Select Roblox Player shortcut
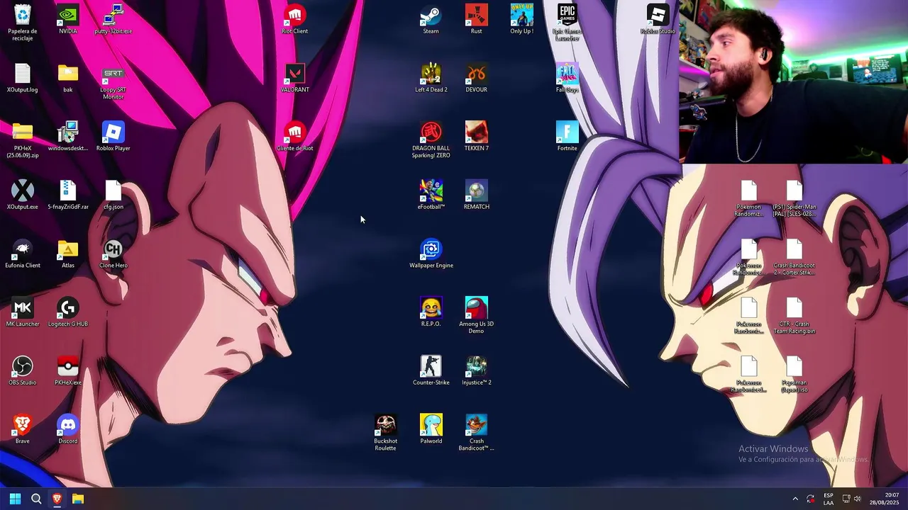 [x=113, y=137]
